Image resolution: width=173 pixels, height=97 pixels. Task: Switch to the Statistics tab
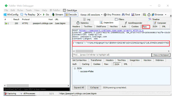point(83,23)
